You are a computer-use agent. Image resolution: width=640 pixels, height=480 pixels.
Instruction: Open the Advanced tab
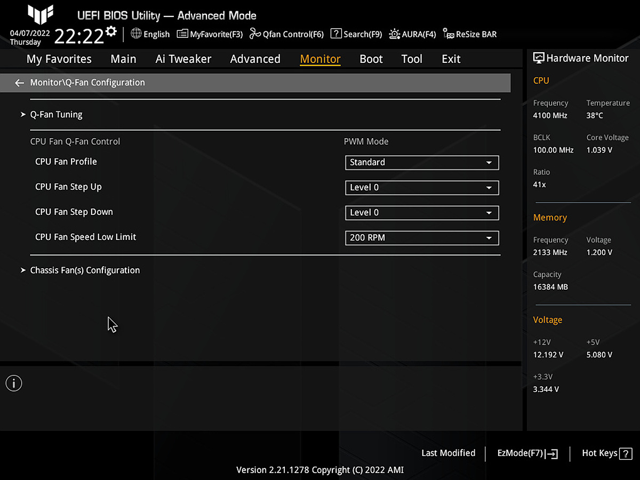(x=255, y=59)
